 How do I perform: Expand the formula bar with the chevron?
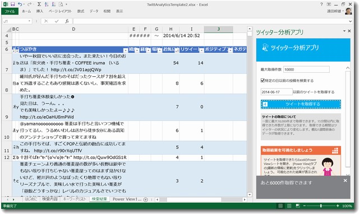point(350,21)
